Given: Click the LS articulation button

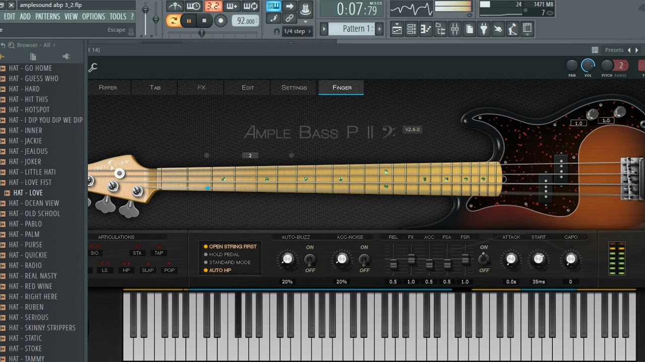Looking at the screenshot, I should 105,270.
